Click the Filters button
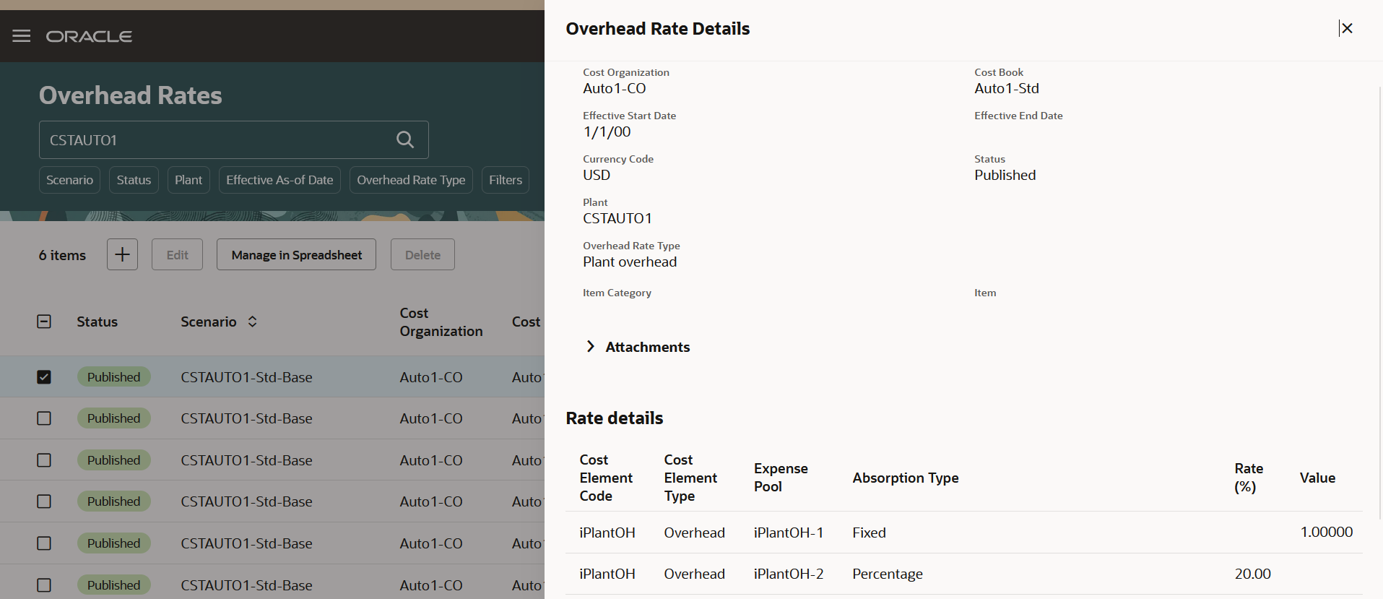Screen dimensions: 1383x599 point(505,180)
